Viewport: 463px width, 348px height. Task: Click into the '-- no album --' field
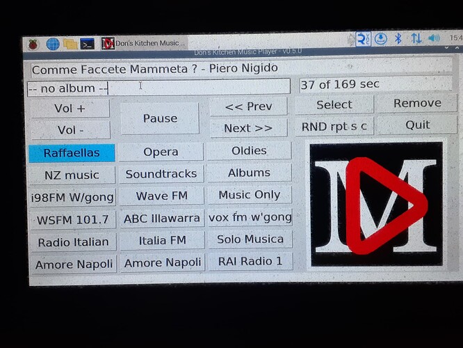coord(159,88)
